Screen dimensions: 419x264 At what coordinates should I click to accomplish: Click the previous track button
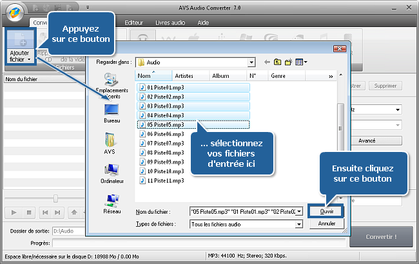(45, 212)
